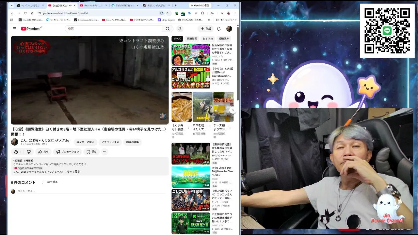This screenshot has height=235, width=418.
Task: Show more bookmarks with the overflow chevron
Action: pos(209,20)
